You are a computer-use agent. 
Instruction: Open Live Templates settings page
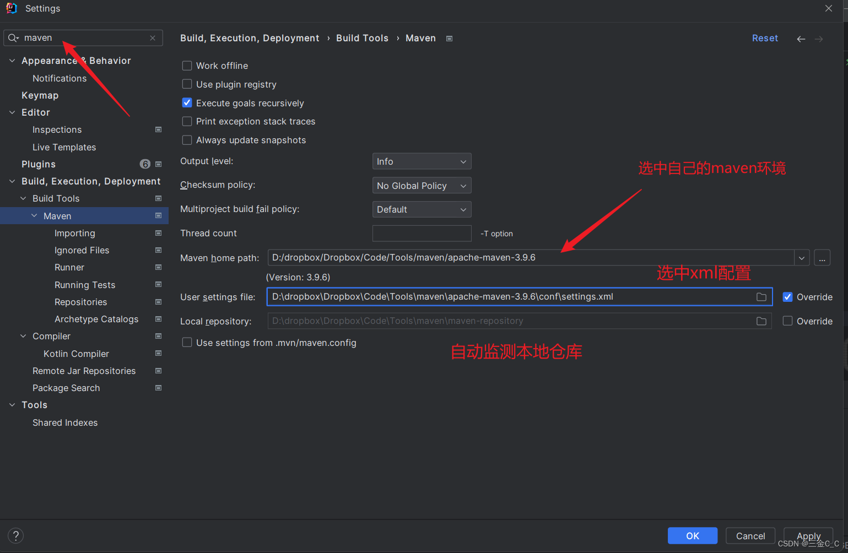tap(64, 147)
